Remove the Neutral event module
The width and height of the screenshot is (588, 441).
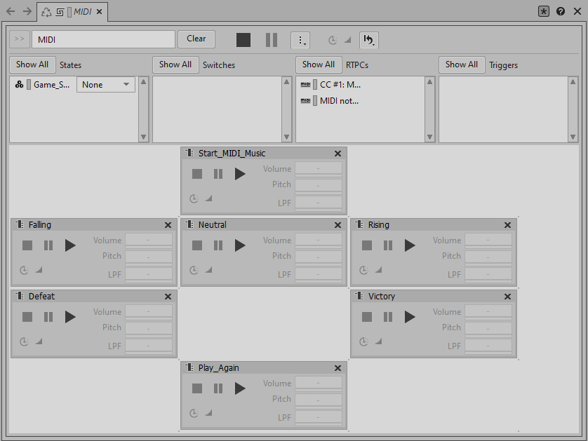tap(338, 225)
